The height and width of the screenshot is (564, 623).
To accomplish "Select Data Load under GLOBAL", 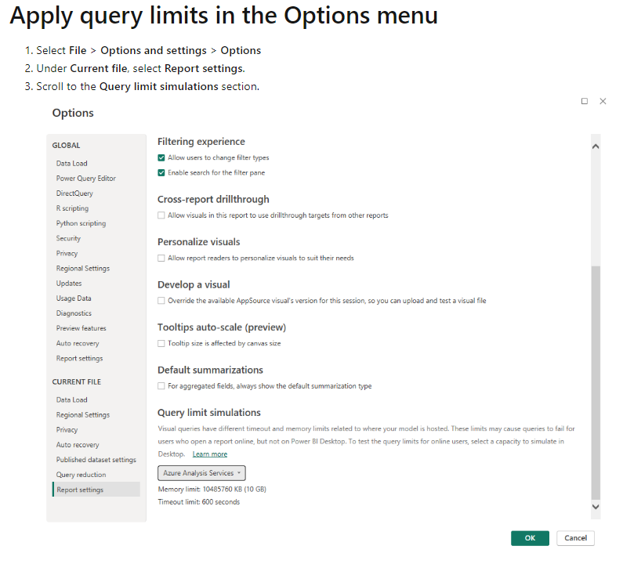I will pos(71,164).
